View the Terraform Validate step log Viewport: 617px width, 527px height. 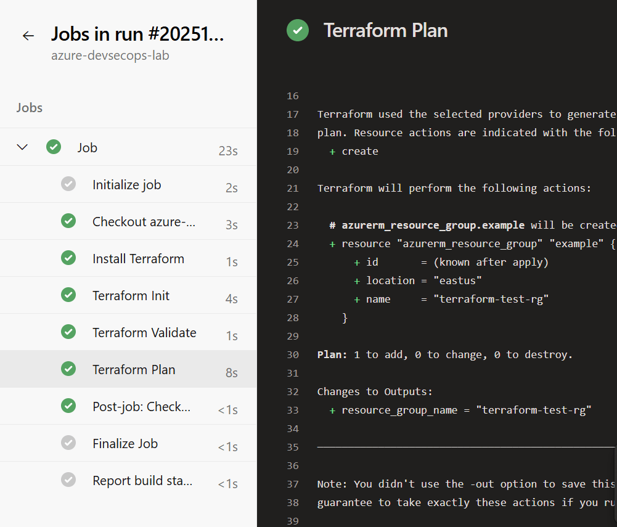[144, 333]
